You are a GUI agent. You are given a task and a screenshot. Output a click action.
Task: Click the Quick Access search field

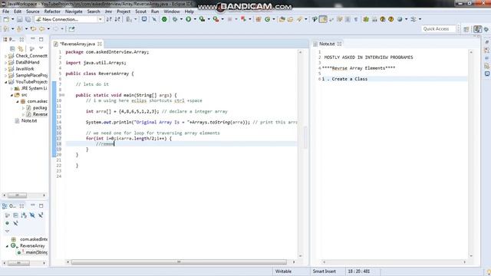(x=438, y=29)
